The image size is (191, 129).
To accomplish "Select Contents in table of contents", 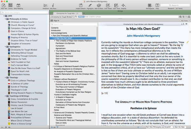I will coord(55,28).
